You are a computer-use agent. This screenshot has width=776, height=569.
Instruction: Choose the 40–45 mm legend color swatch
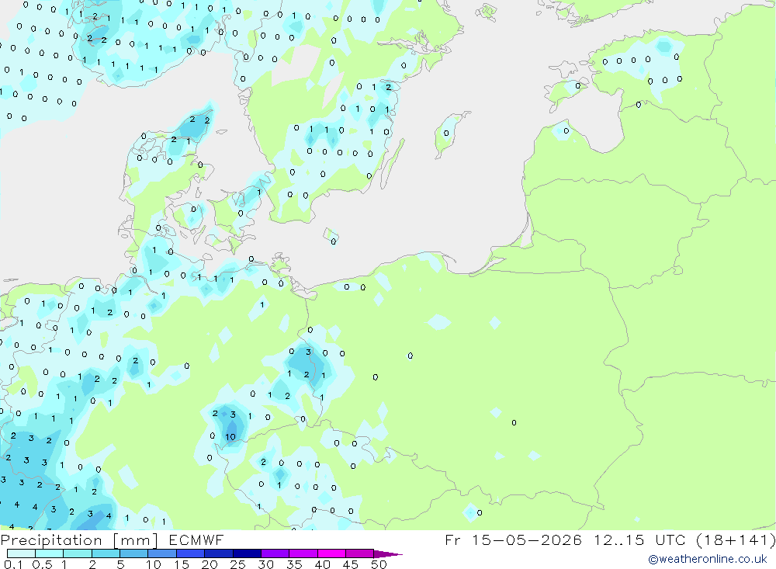tap(331, 553)
